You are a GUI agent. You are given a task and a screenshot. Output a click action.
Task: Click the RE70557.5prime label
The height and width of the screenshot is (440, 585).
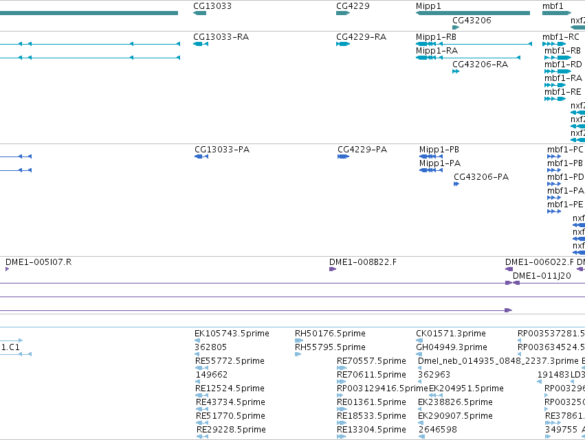point(371,361)
